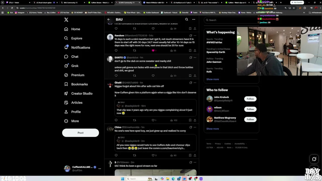Open Google Chrome from the taskbar
Viewport: 322px width, 181px height.
[195, 179]
